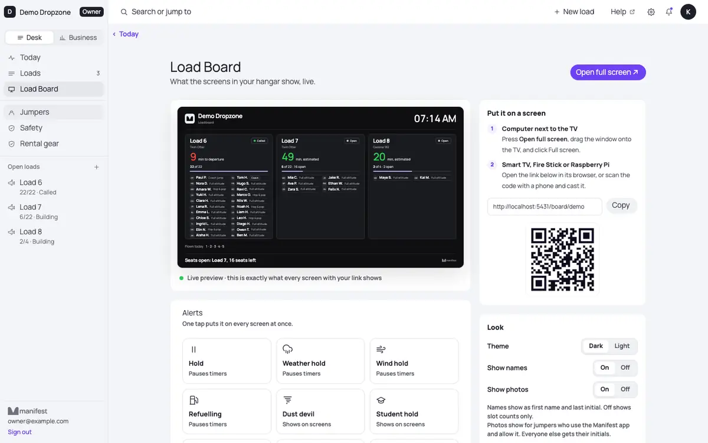The height and width of the screenshot is (443, 708).
Task: Open the settings gear icon
Action: (651, 12)
